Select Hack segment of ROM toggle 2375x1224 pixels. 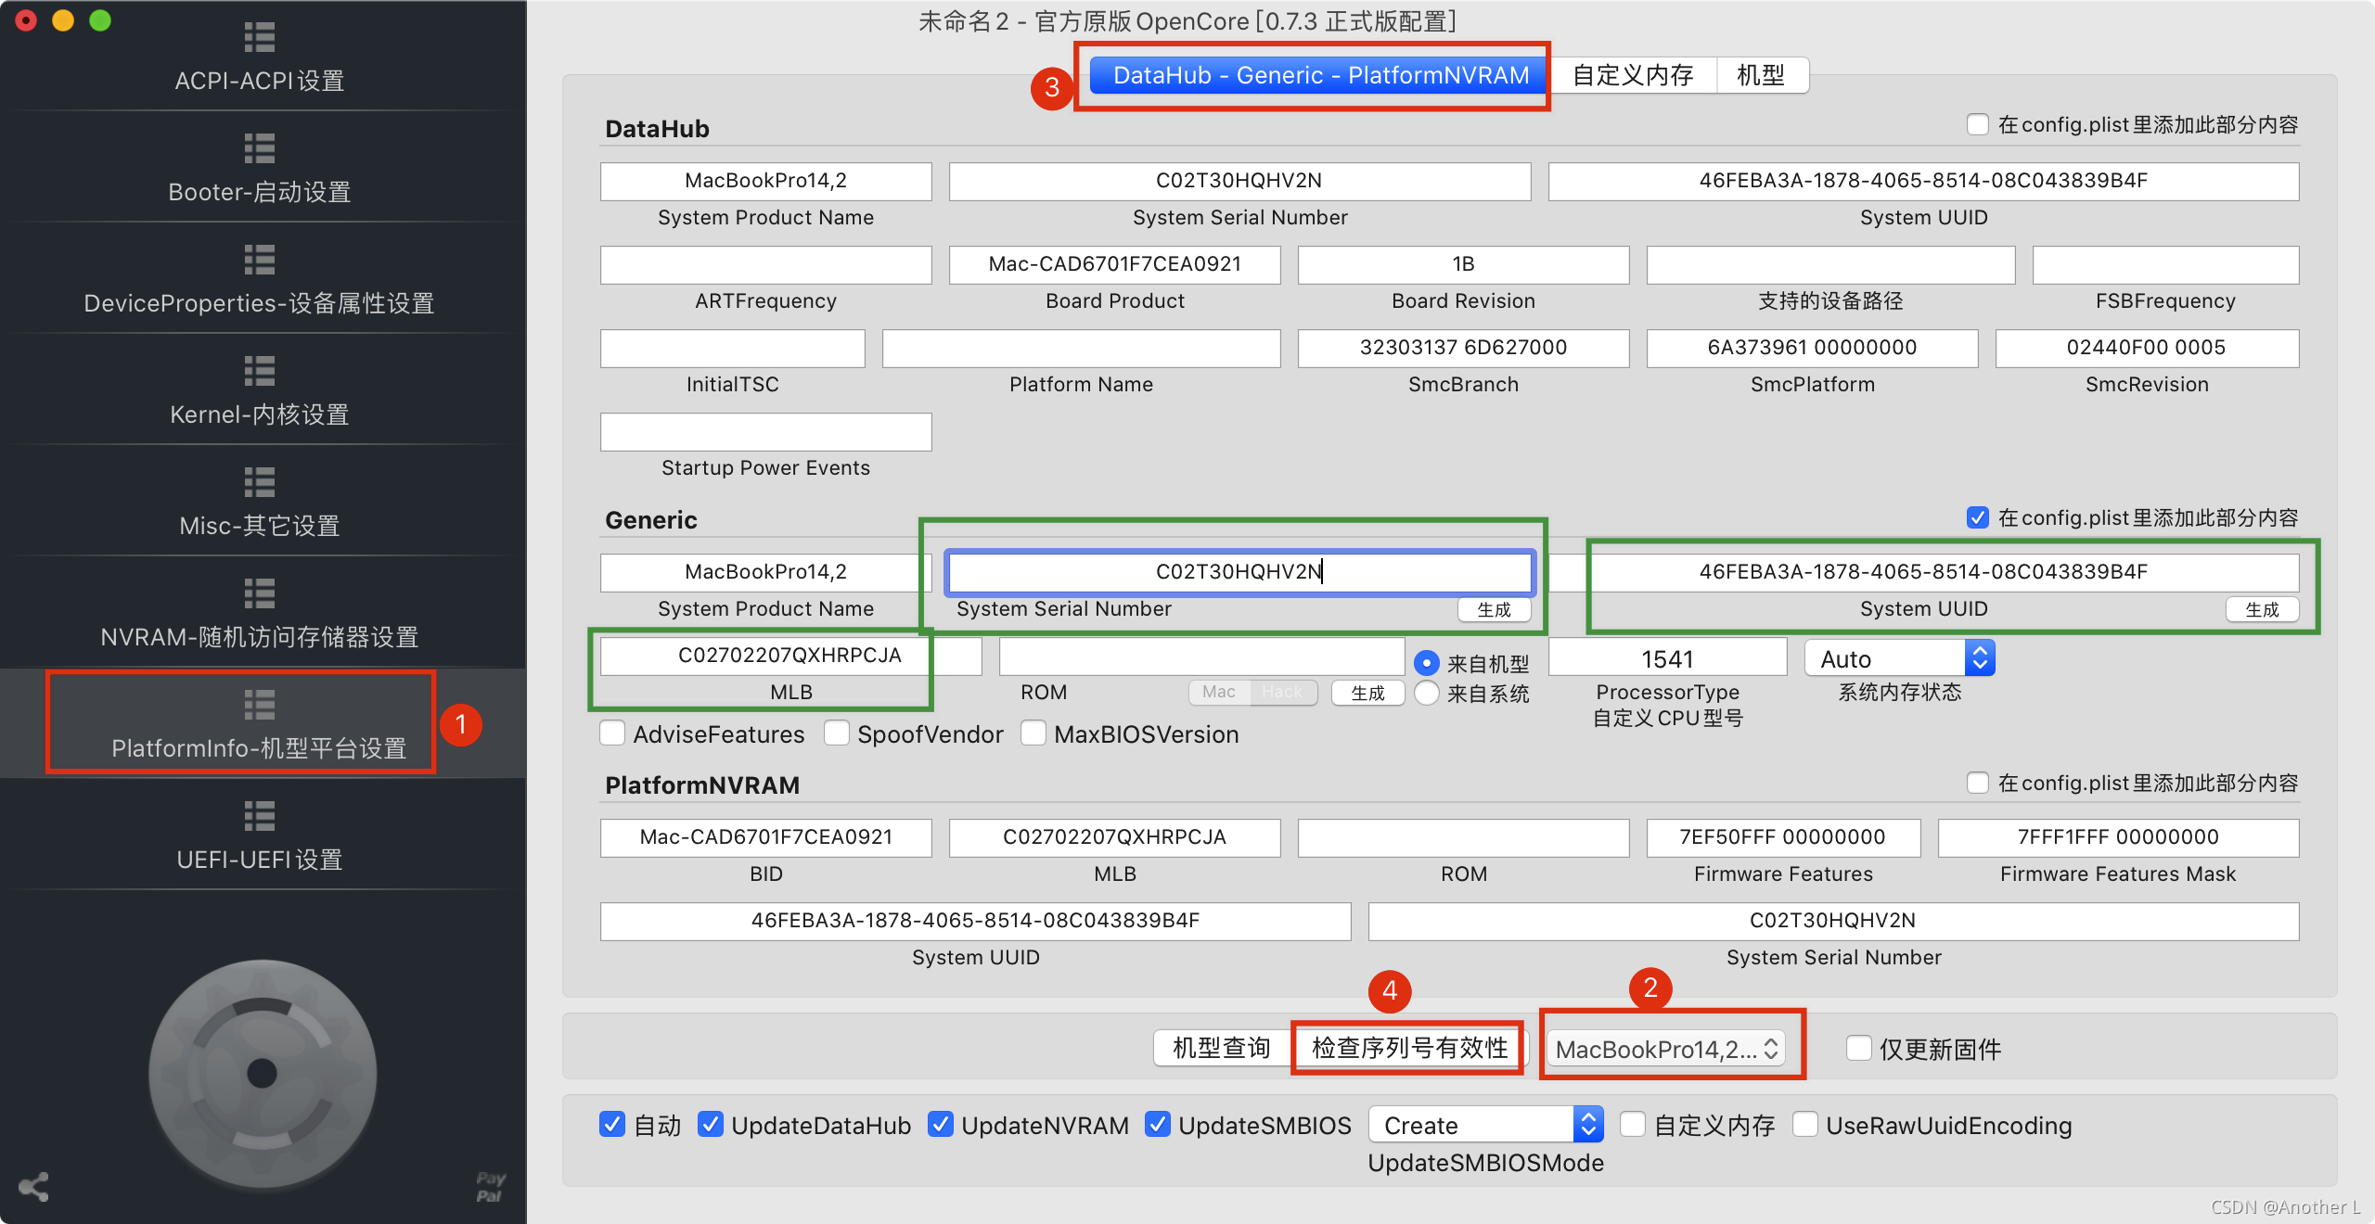(x=1283, y=692)
